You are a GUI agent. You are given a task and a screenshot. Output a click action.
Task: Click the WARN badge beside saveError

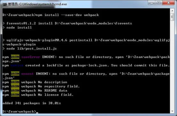click(x=15, y=57)
